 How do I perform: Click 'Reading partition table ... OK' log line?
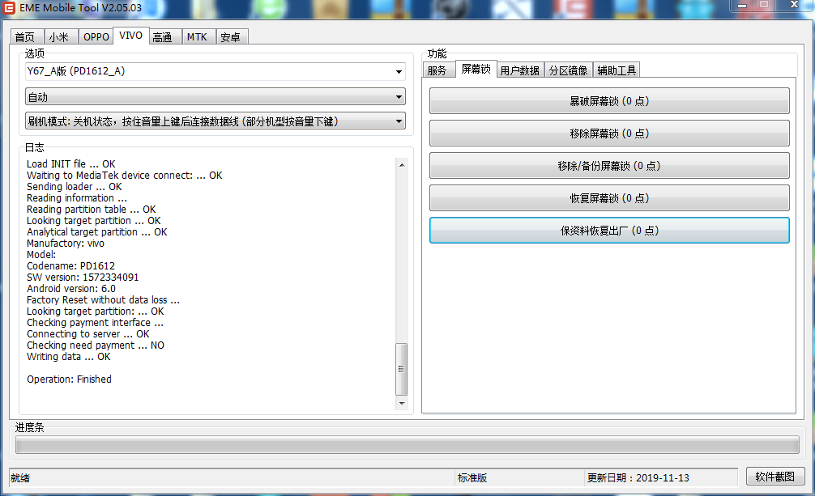(92, 210)
